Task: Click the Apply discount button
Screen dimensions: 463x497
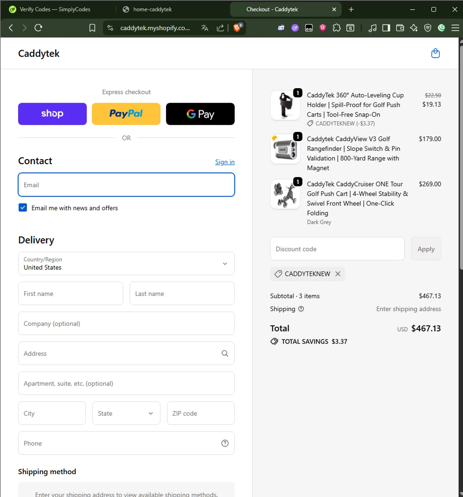Action: coord(426,249)
